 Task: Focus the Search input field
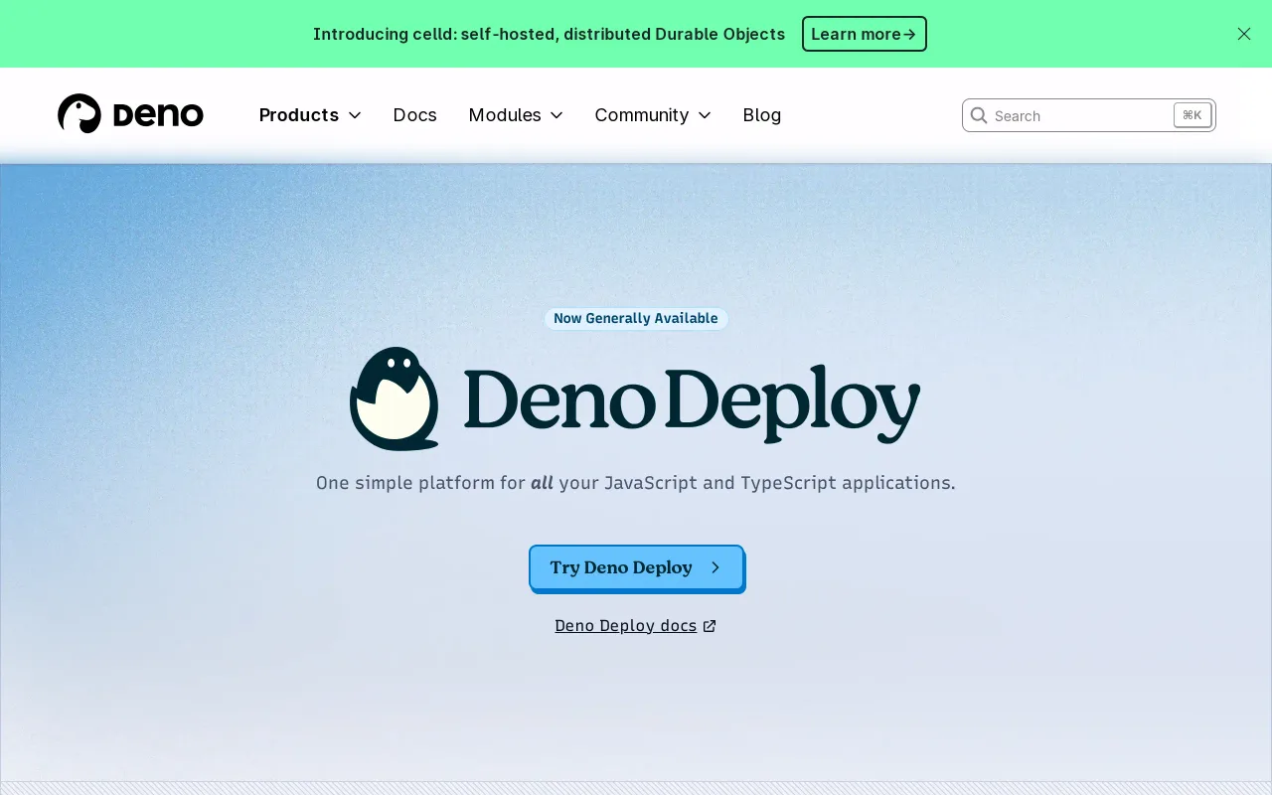point(1089,115)
